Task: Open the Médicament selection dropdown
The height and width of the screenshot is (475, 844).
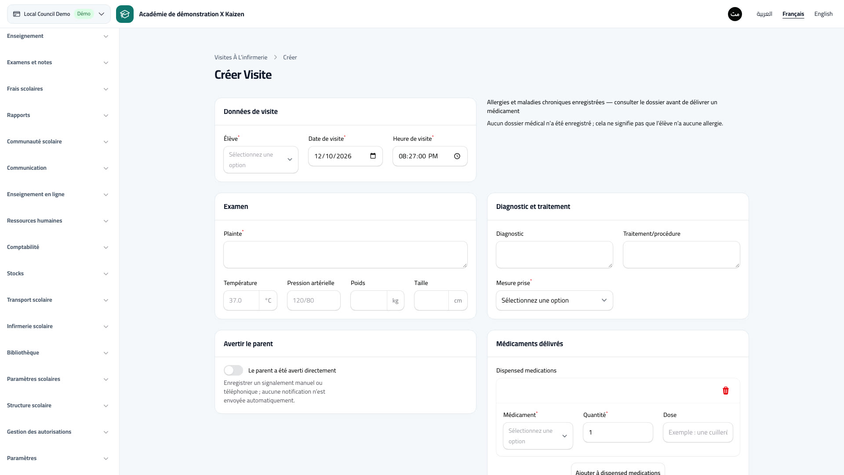Action: pos(538,436)
